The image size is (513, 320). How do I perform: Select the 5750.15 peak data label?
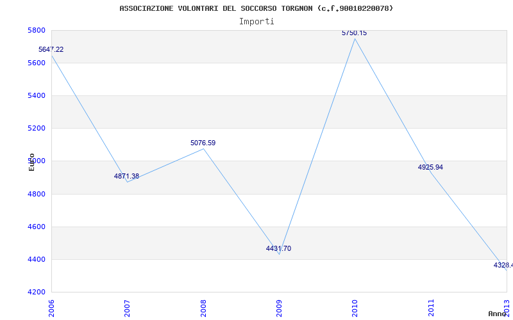click(x=355, y=33)
